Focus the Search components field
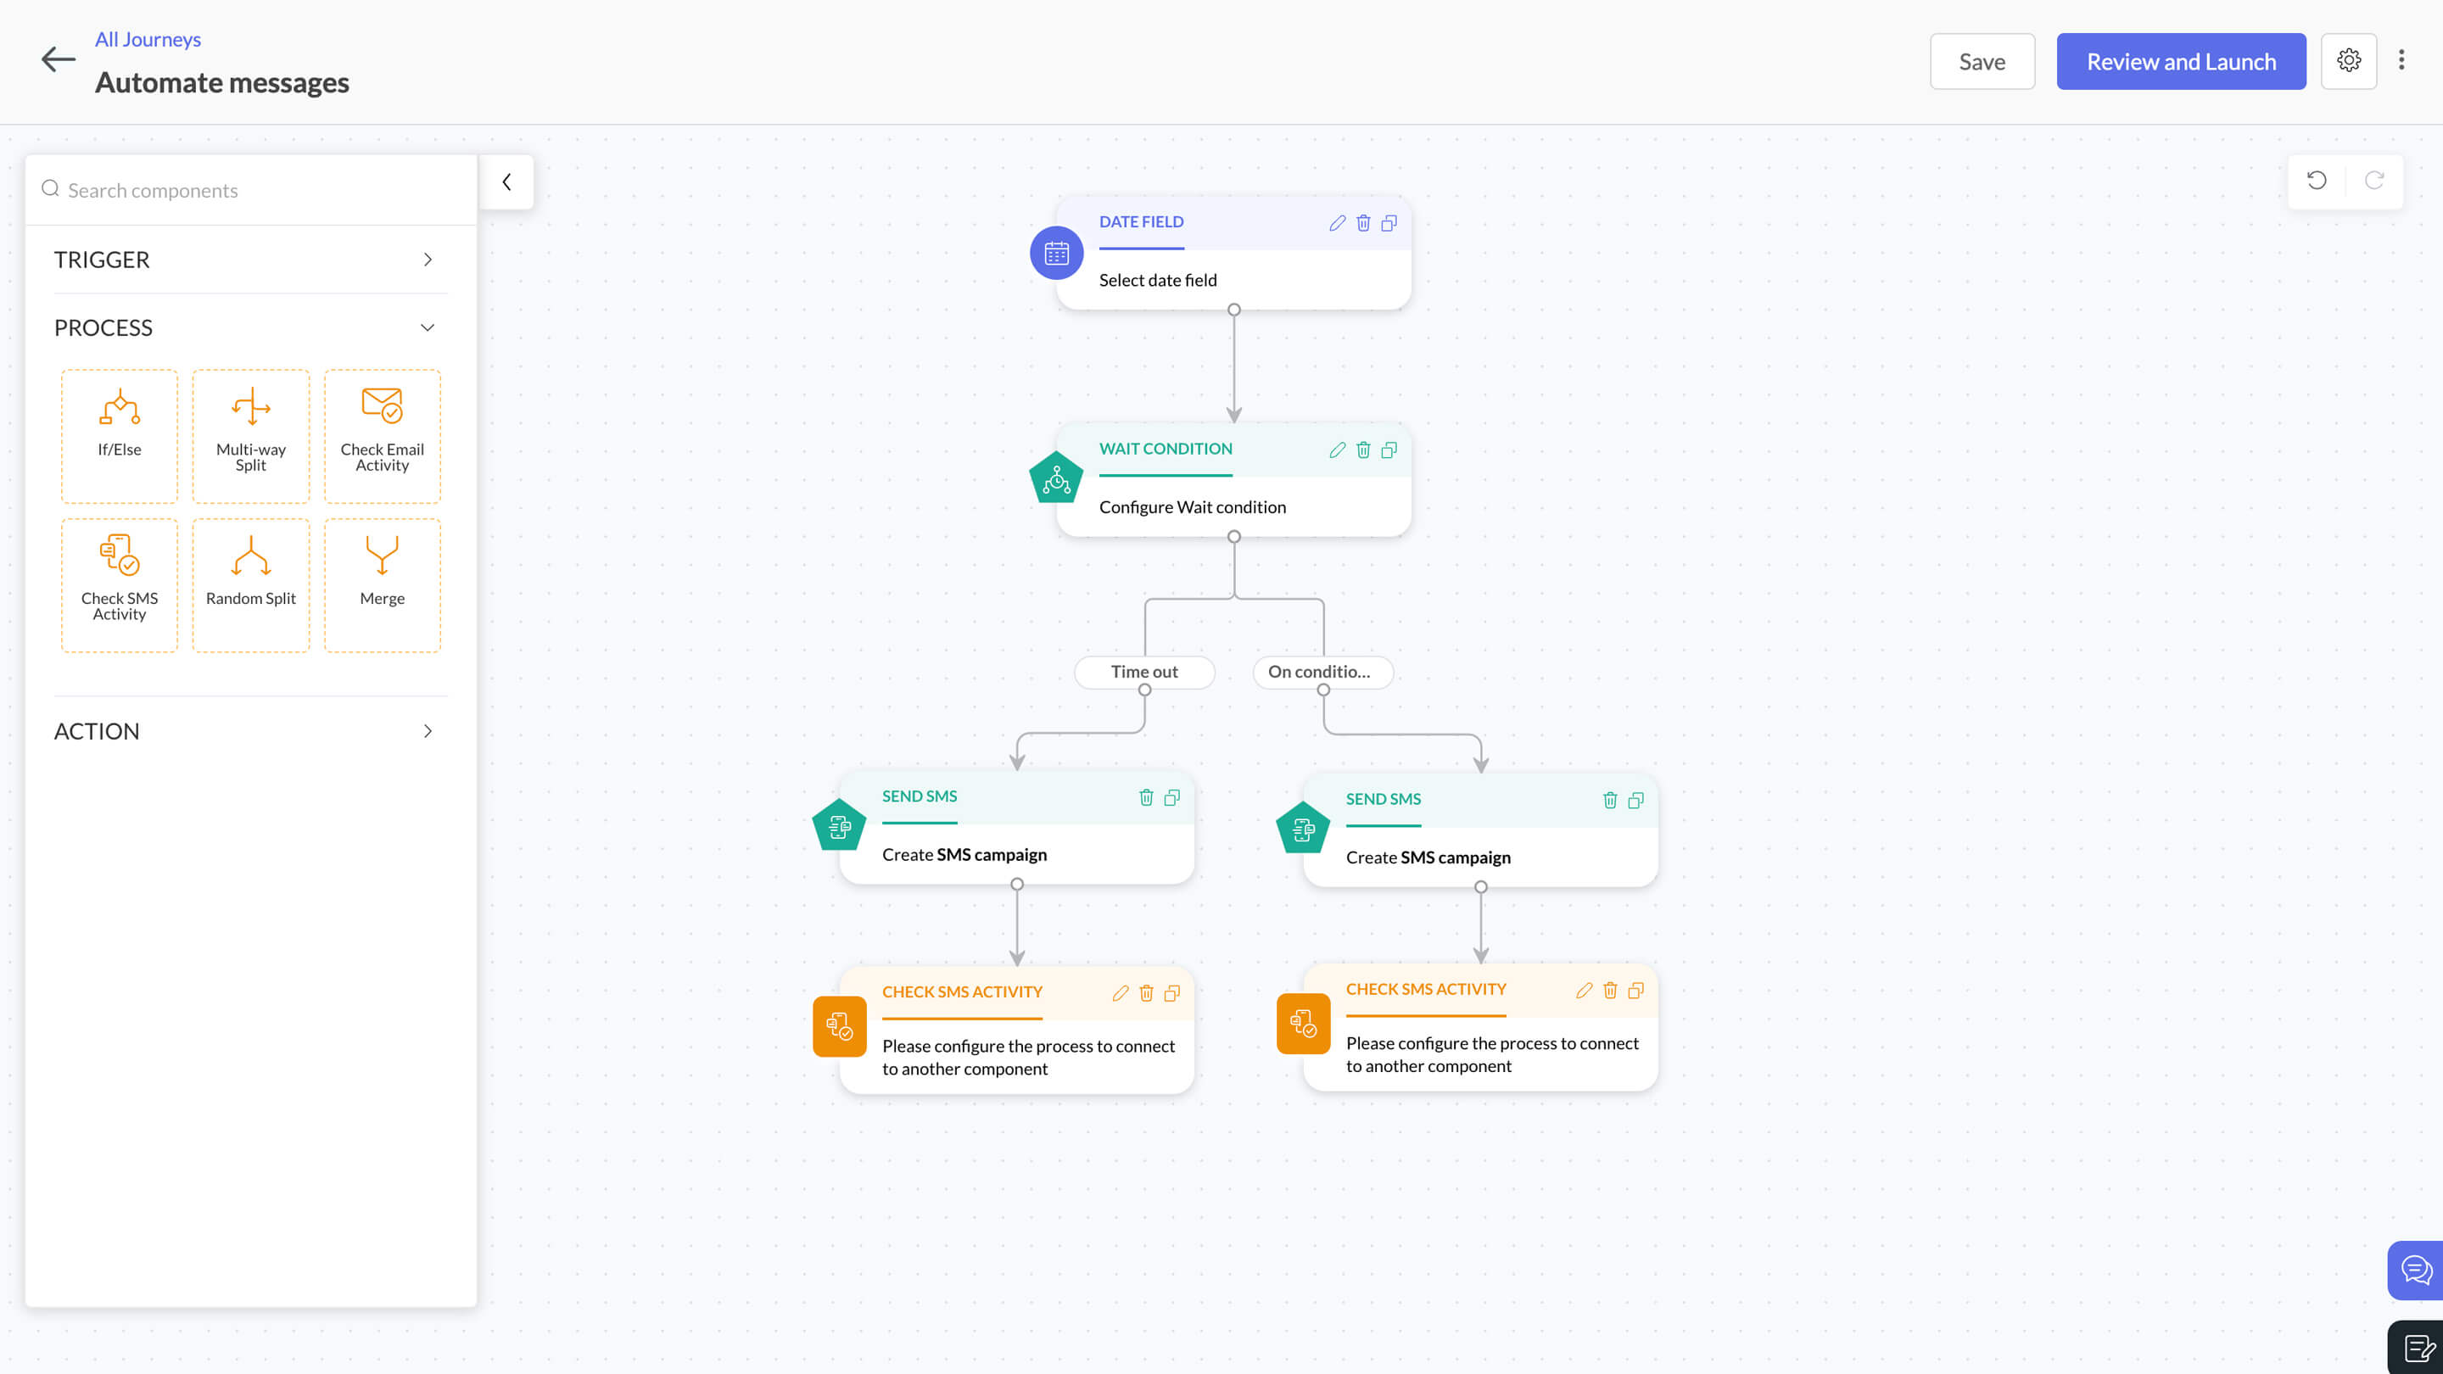This screenshot has height=1374, width=2443. coord(251,191)
